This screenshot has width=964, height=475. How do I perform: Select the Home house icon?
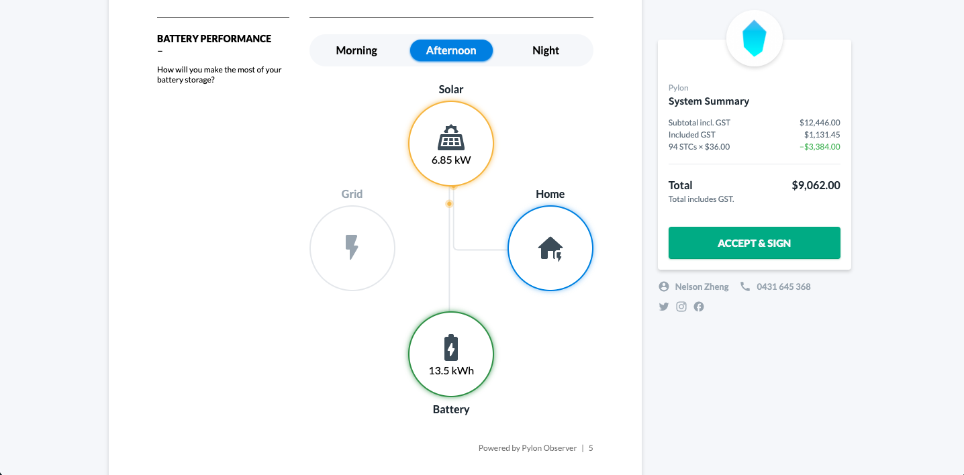pyautogui.click(x=550, y=248)
